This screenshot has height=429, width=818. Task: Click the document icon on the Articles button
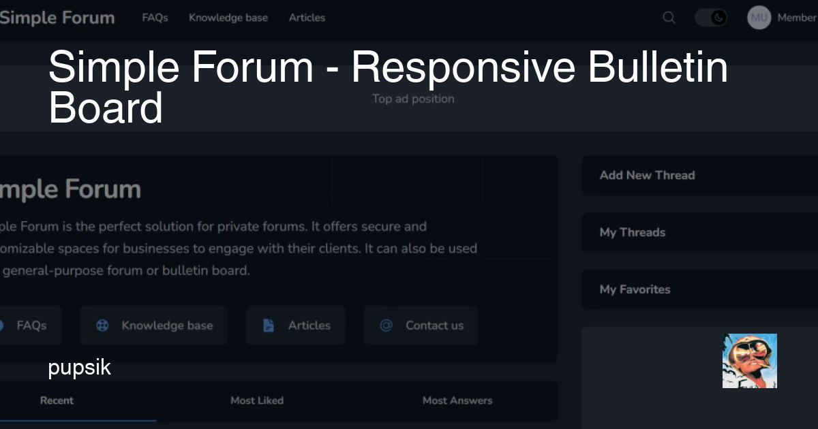pos(269,325)
